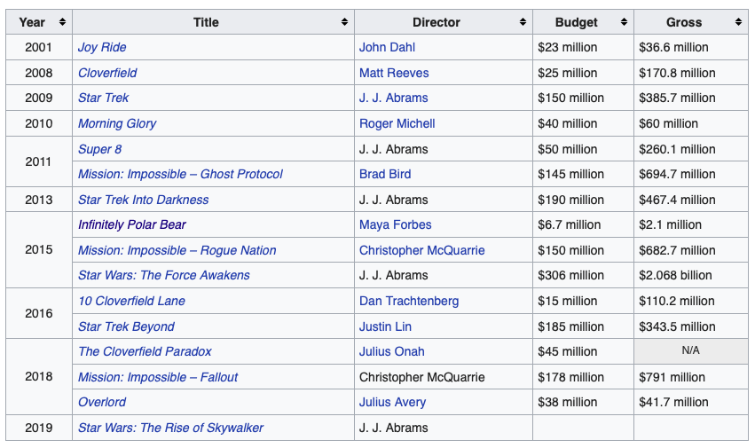The width and height of the screenshot is (755, 448).
Task: Go to Brad Bird's page
Action: coord(385,174)
